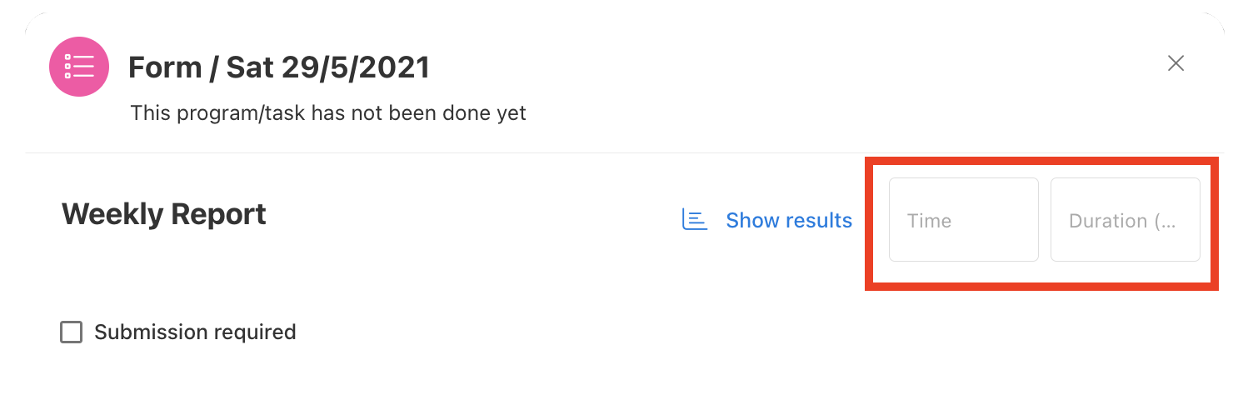Screen dimensions: 1253x395
Task: Click the word Form in the title
Action: point(165,67)
